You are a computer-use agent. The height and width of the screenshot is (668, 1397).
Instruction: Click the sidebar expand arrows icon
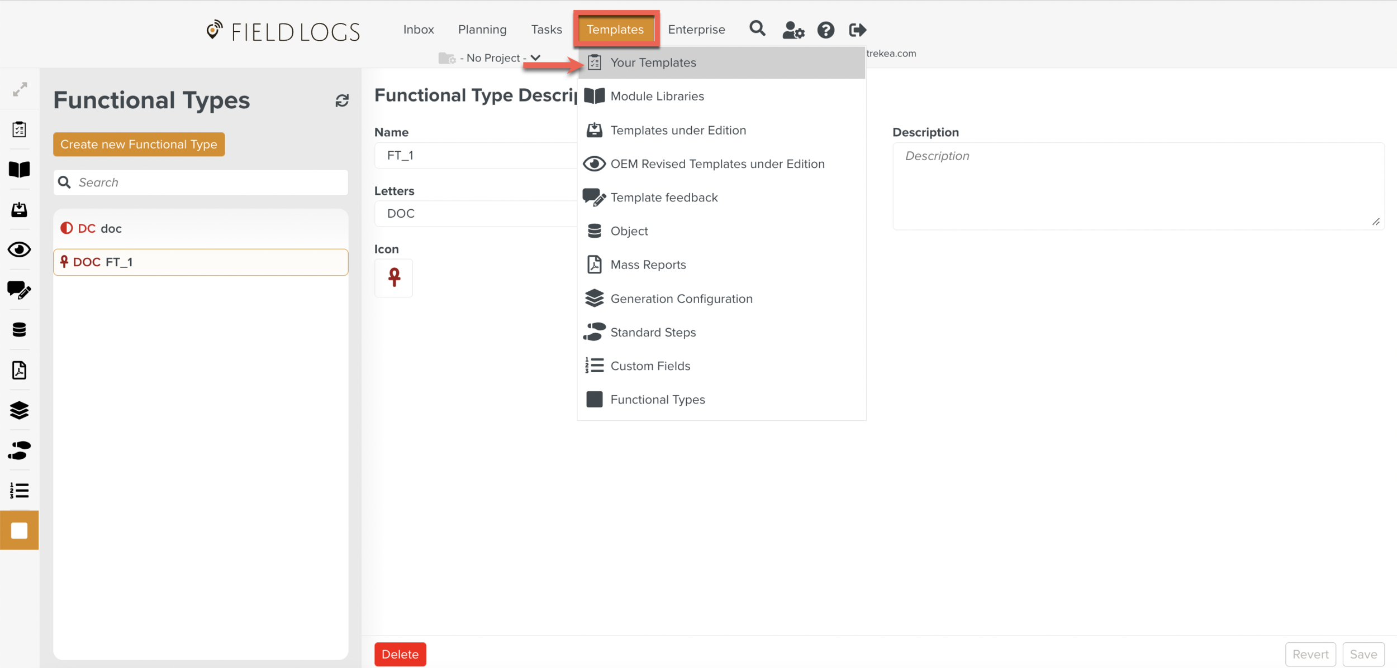[x=20, y=89]
